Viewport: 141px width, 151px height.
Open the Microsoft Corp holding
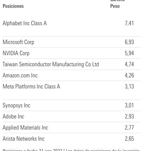(x=18, y=42)
